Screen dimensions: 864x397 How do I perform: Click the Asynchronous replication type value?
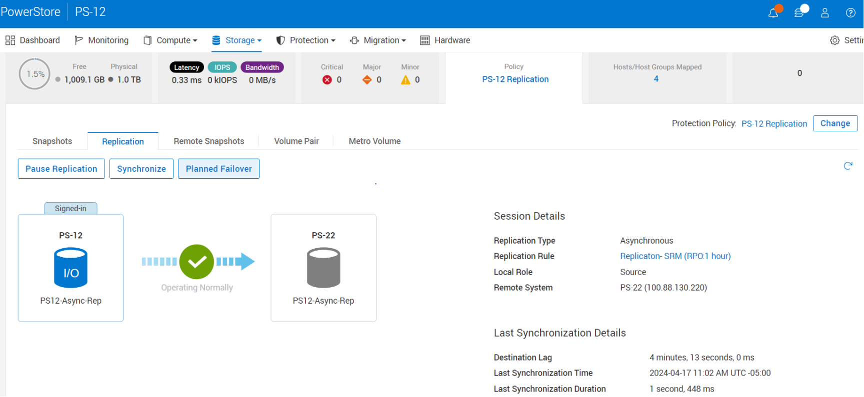pyautogui.click(x=646, y=241)
